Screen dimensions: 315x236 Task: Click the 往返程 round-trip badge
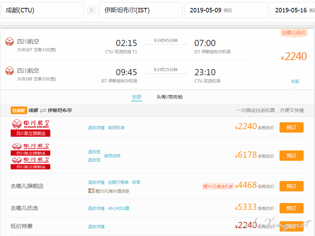pos(19,110)
